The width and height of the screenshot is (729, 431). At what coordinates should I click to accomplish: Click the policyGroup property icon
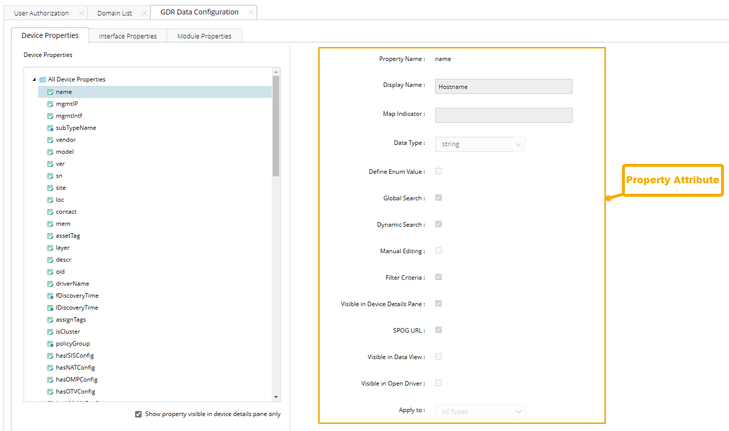51,343
